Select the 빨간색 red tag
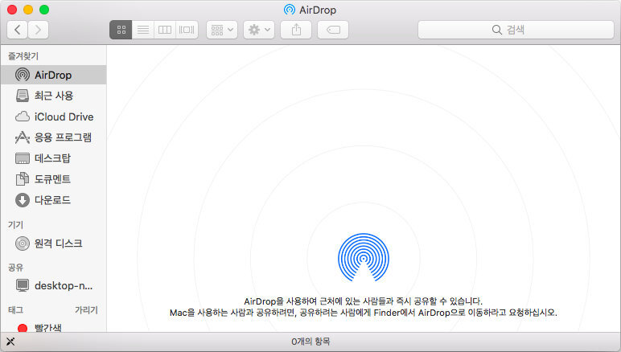The image size is (621, 352). [x=53, y=328]
